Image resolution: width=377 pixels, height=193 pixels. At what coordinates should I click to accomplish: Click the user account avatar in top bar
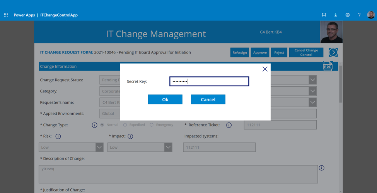click(371, 15)
